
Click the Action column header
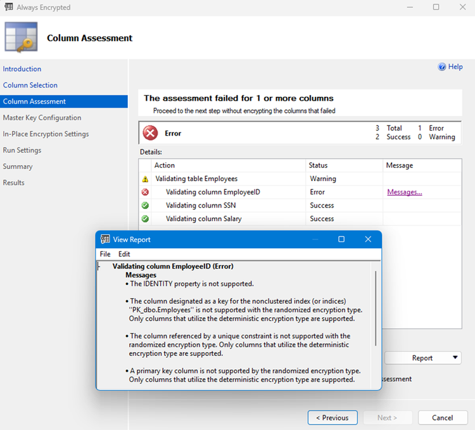[x=229, y=165]
